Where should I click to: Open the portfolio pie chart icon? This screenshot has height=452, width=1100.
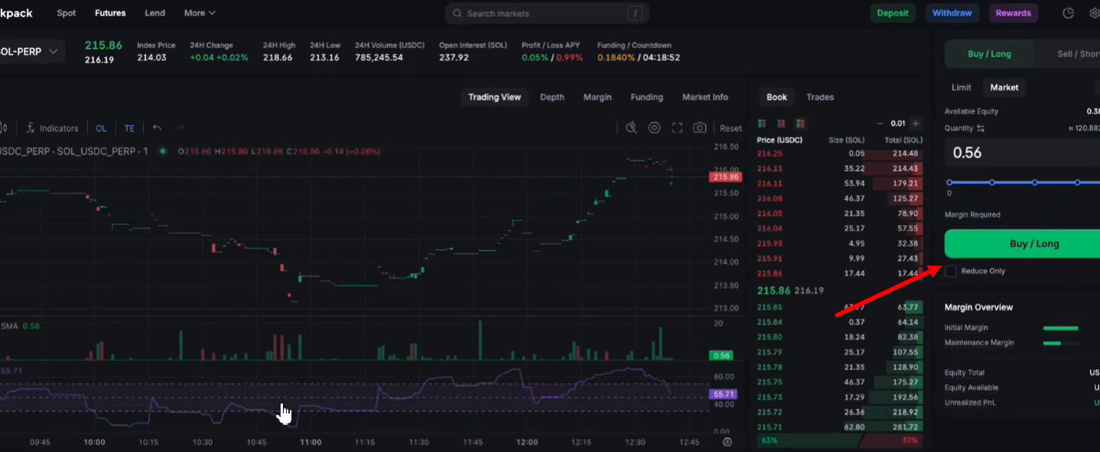(1068, 13)
